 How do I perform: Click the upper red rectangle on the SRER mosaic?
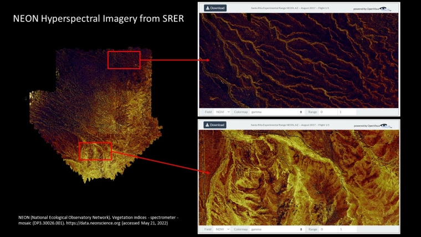click(124, 60)
